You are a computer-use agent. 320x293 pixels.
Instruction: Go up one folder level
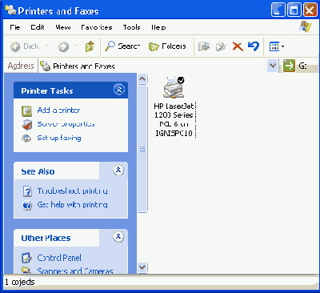coord(90,46)
